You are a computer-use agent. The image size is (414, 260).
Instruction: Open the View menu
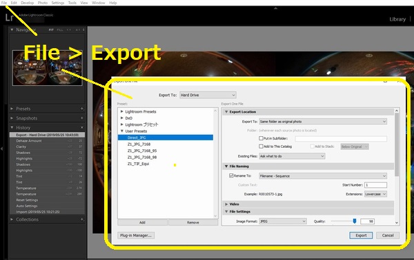(84, 3)
